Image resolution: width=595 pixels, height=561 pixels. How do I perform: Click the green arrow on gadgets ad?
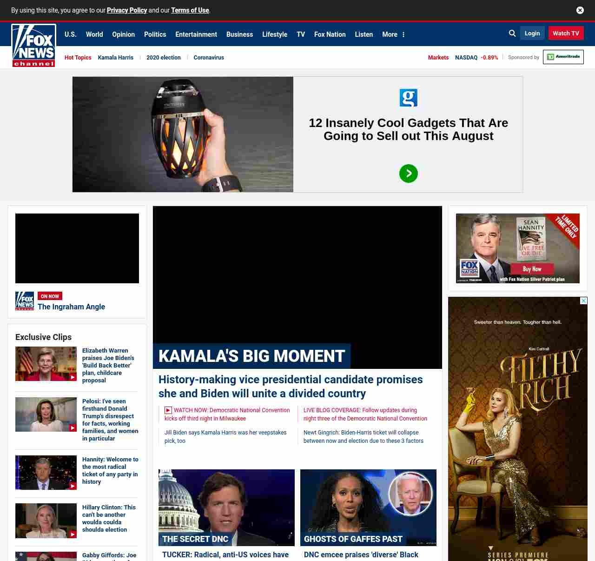pyautogui.click(x=408, y=174)
